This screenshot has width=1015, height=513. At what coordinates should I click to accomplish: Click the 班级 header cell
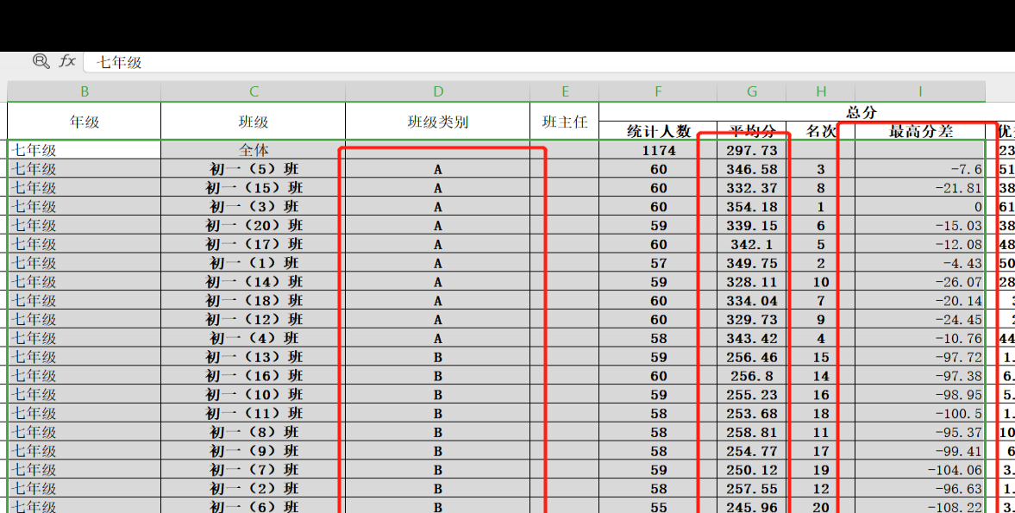click(x=253, y=121)
